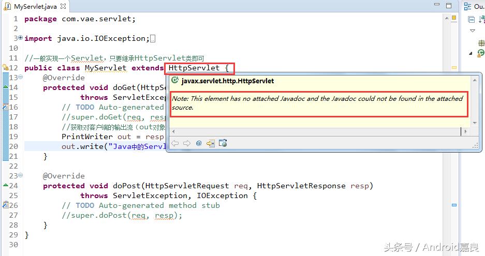Expand the folded imports at line 3
This screenshot has height=256, width=485.
coord(20,38)
